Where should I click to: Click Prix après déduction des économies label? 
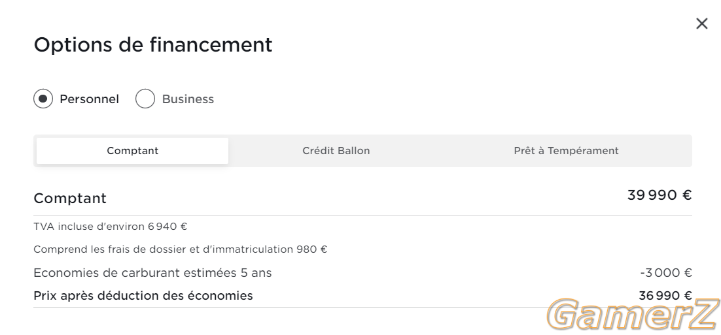(x=143, y=296)
